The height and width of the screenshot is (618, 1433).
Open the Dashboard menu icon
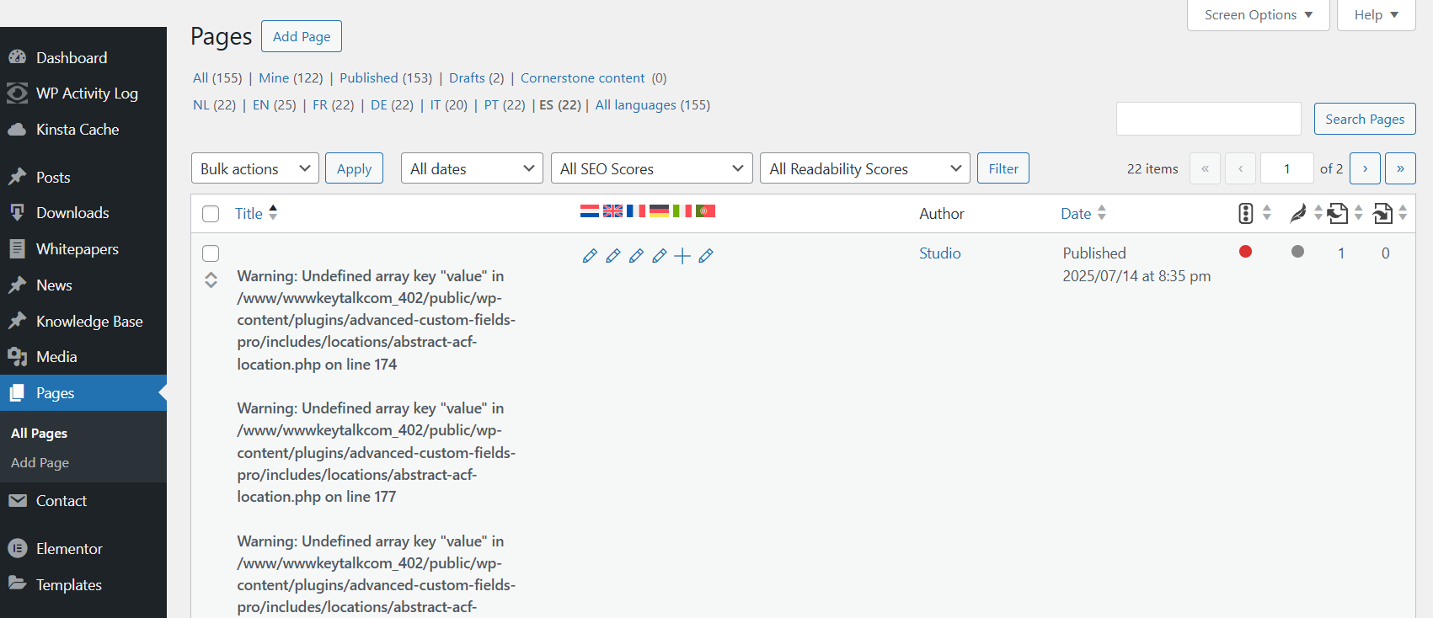[x=17, y=57]
